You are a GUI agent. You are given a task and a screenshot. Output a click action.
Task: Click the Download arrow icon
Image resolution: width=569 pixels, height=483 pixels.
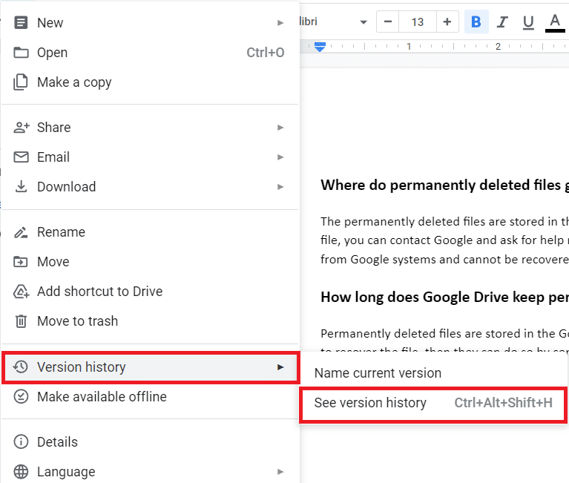tap(21, 186)
